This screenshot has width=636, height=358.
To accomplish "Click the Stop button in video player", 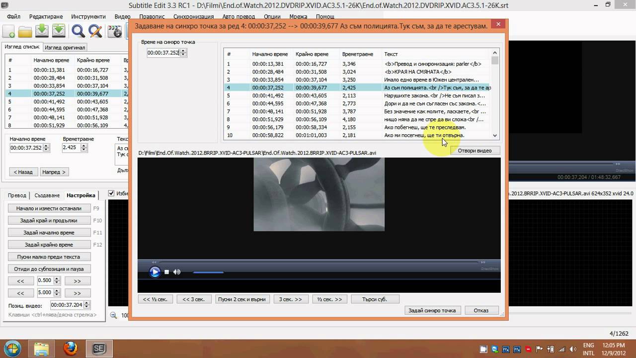I will (167, 272).
